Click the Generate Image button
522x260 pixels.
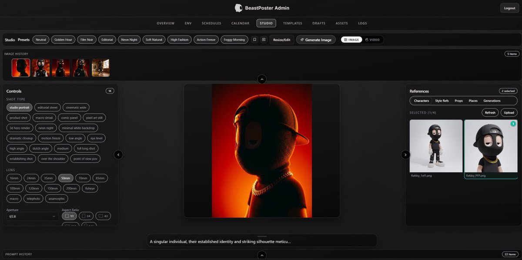click(316, 40)
